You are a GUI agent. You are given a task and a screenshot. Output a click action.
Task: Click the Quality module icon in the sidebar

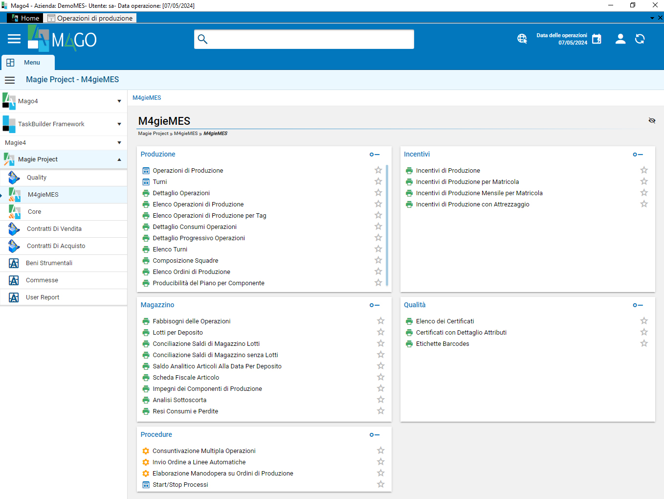tap(14, 178)
